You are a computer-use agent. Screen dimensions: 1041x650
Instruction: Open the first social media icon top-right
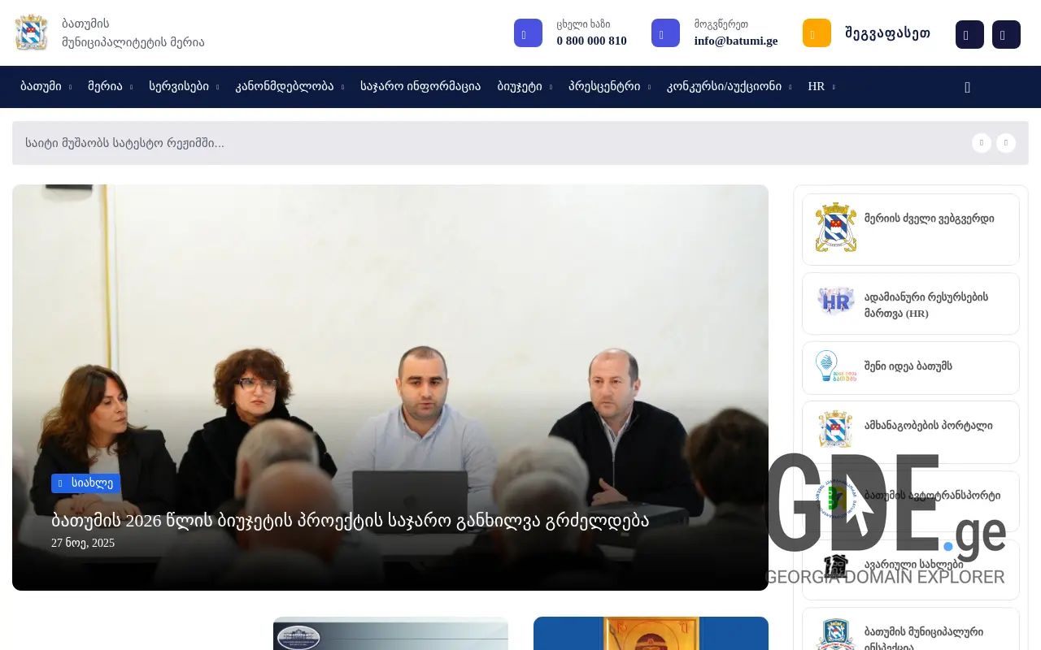tap(969, 34)
